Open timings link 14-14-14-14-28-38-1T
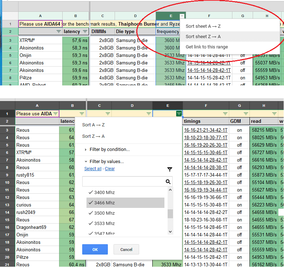 pyautogui.click(x=206, y=168)
